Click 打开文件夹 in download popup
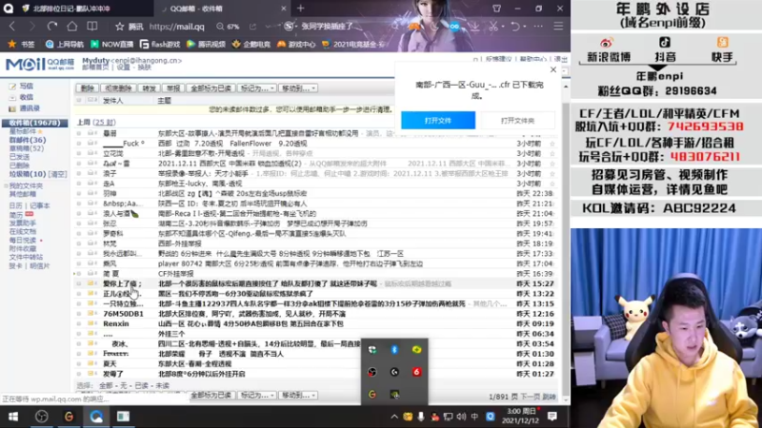 [x=517, y=121]
